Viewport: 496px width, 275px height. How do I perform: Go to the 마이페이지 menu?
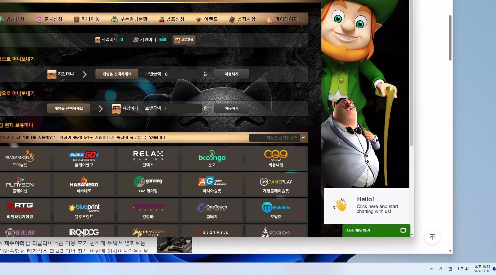point(282,19)
